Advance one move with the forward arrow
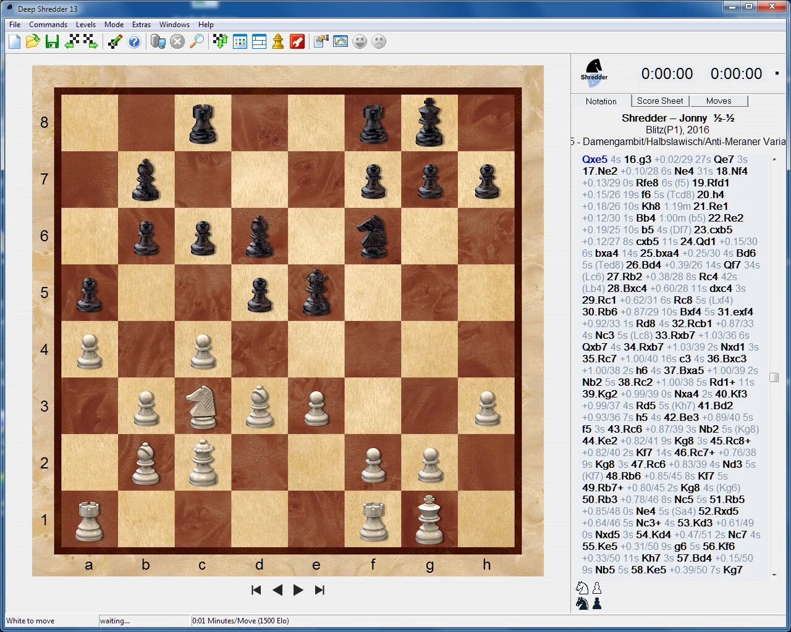791x632 pixels. click(x=298, y=590)
